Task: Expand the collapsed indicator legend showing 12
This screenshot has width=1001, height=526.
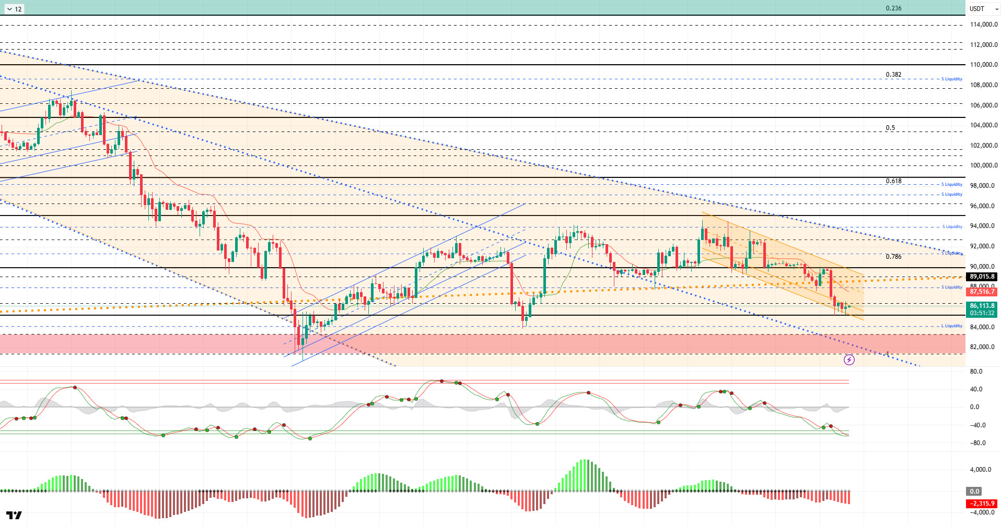Action: [x=14, y=9]
